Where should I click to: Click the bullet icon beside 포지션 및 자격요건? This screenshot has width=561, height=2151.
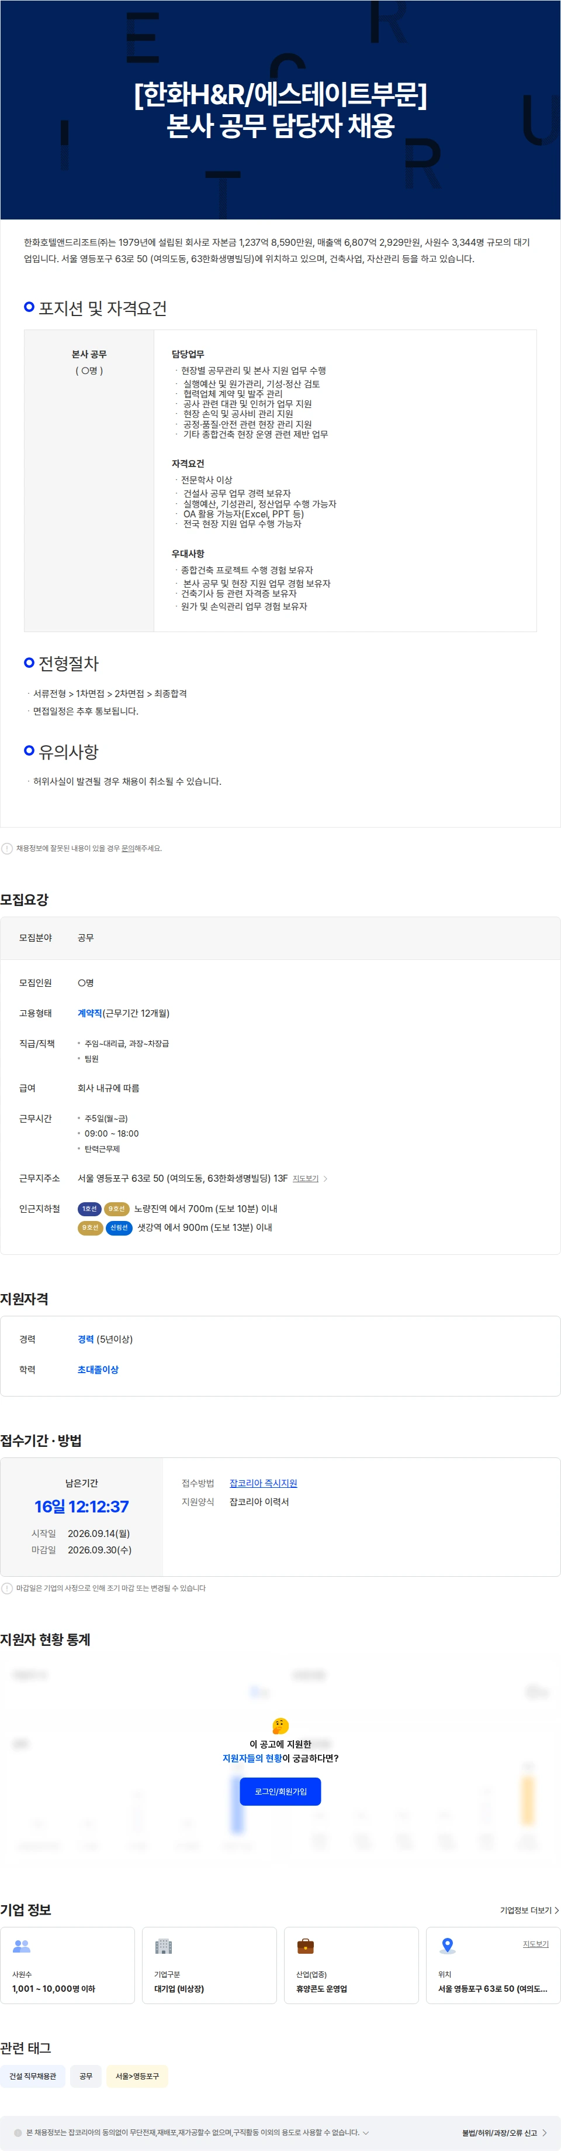click(x=29, y=307)
